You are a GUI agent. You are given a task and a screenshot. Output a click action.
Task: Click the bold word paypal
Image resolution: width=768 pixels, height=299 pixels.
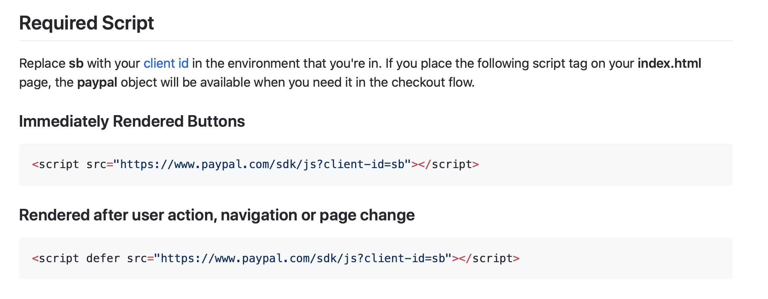pos(97,82)
